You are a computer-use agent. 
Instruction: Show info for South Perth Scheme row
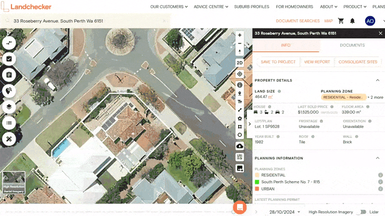point(380,182)
